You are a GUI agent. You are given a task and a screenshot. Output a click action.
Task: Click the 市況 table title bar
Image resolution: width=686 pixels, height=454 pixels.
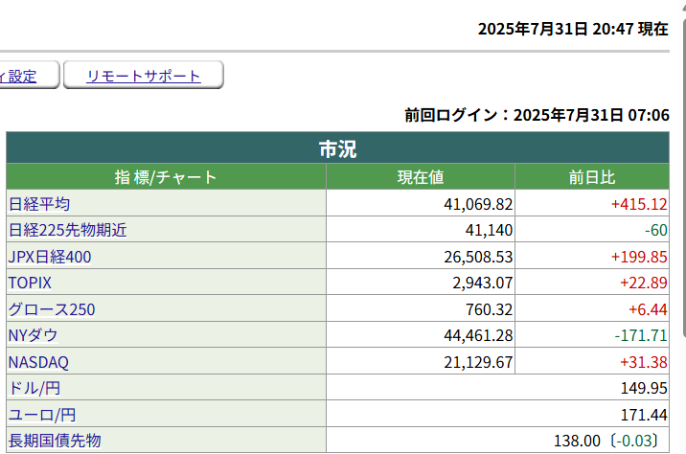click(337, 148)
